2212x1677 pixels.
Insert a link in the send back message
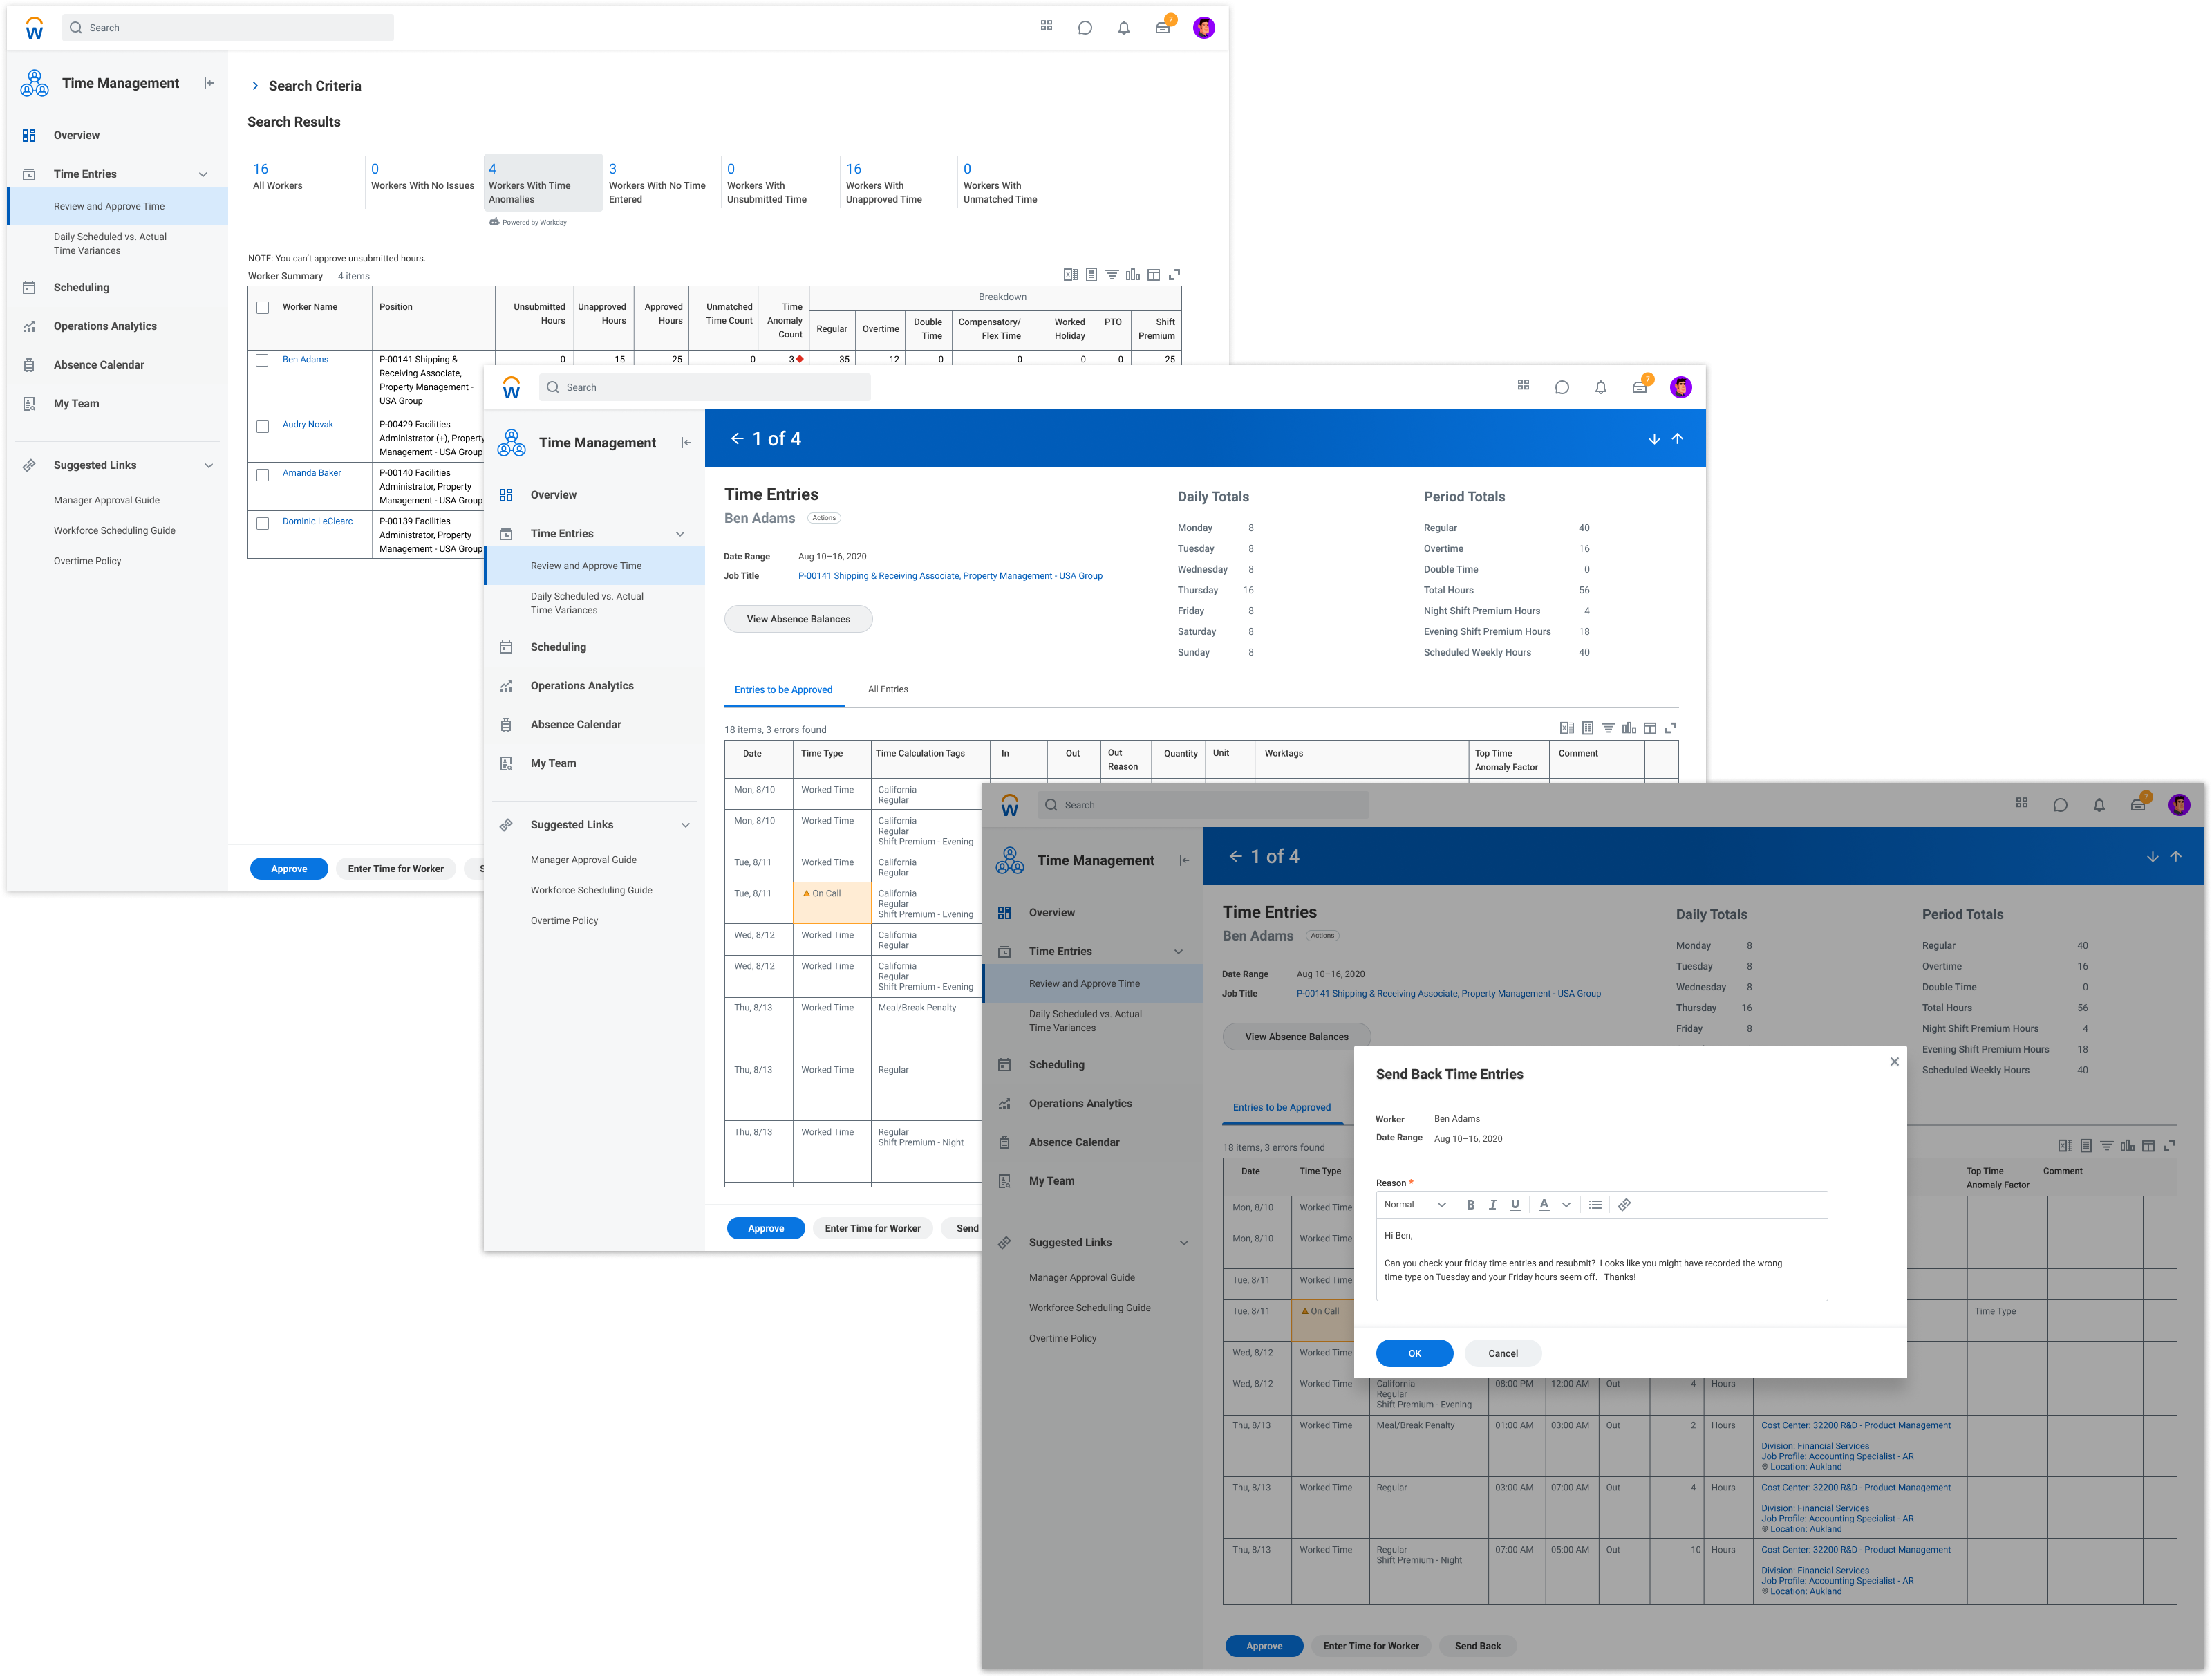click(x=1626, y=1205)
